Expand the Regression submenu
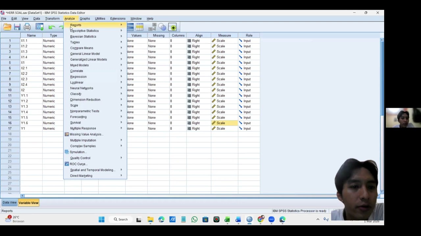 click(95, 77)
